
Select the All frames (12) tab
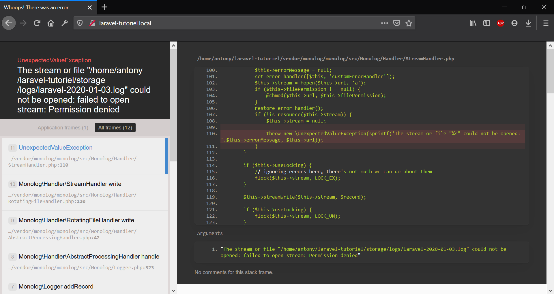click(x=115, y=128)
